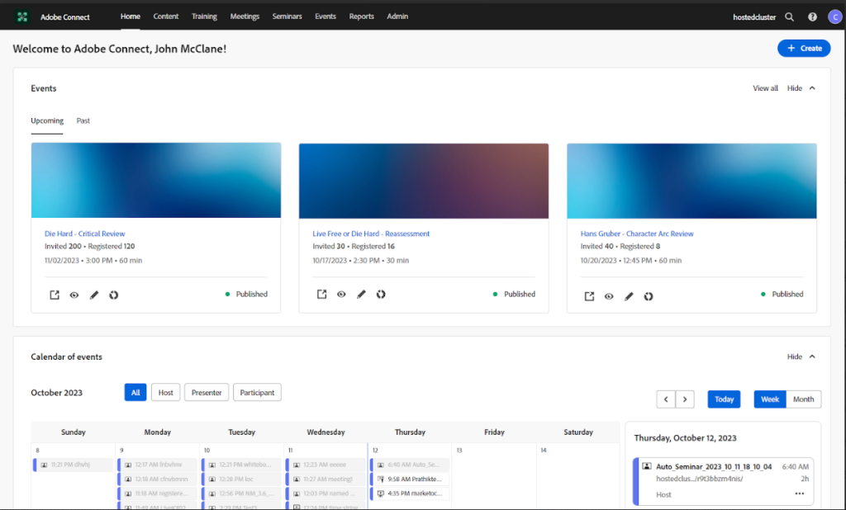Open the search icon in the top bar
Viewport: 846px width, 510px height.
[x=789, y=16]
